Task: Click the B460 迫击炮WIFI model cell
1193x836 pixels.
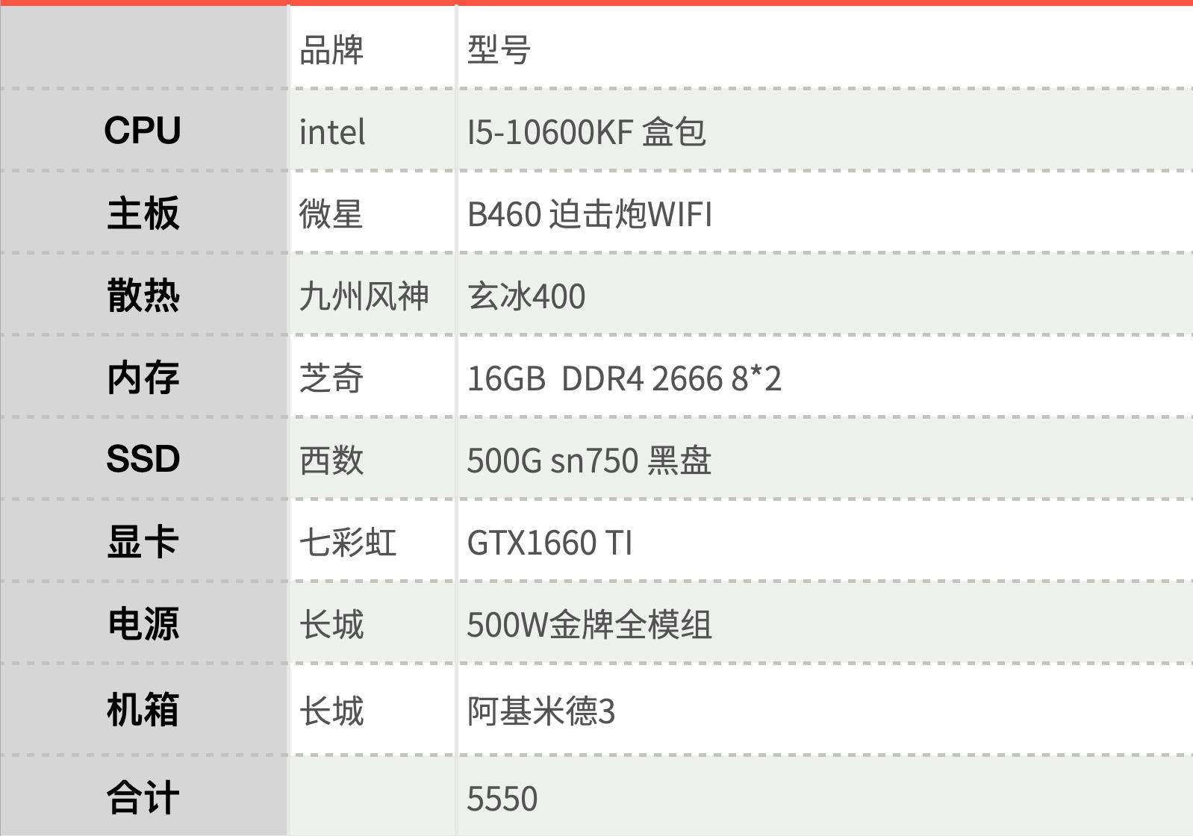Action: click(x=589, y=214)
